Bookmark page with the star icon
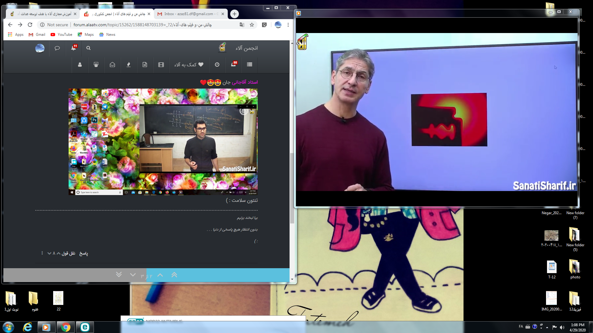593x333 pixels. [x=252, y=25]
